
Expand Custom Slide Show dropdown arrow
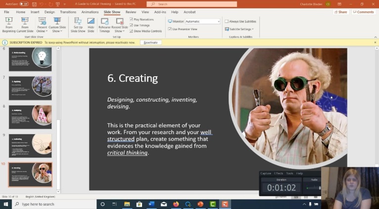coord(61,31)
